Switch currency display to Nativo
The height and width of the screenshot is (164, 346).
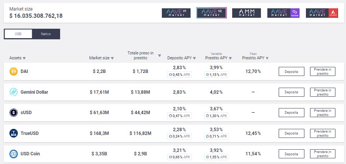coord(46,34)
